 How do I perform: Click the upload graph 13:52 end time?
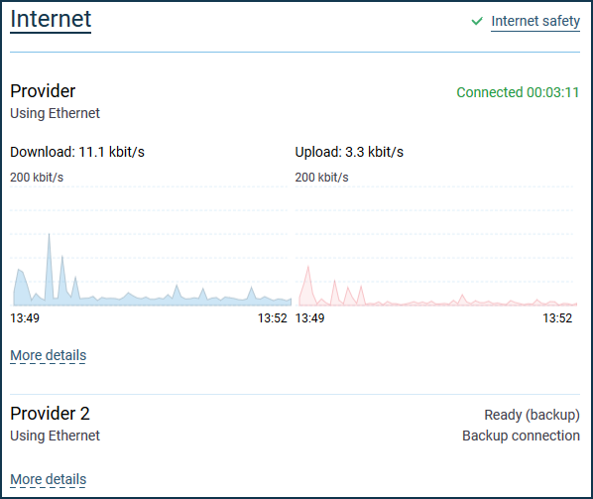[557, 318]
